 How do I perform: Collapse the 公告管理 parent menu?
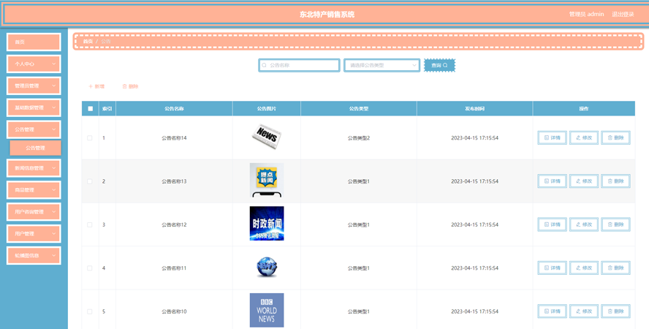34,129
